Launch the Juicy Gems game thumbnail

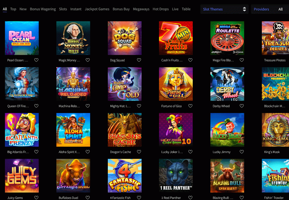coord(22,176)
